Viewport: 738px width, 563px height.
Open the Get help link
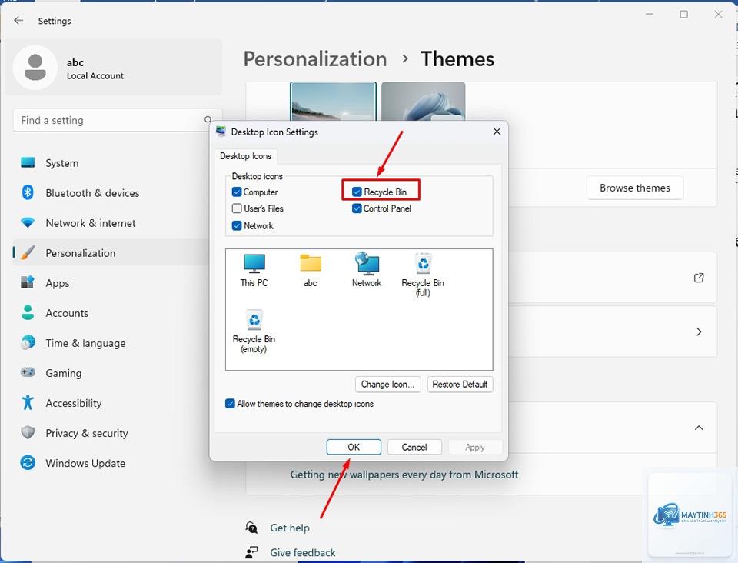click(290, 528)
